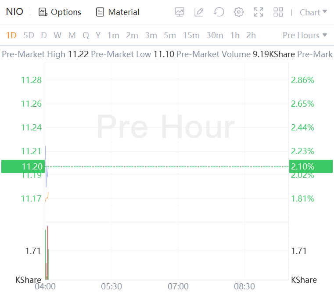Screen dimensions: 334x292
Task: Open the multi-chart grid layout
Action: pyautogui.click(x=278, y=12)
